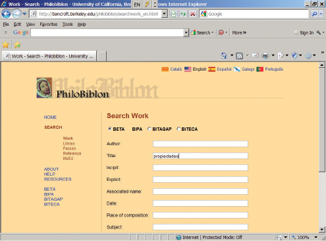The height and width of the screenshot is (241, 326).
Task: Expand the address bar URL dropdown
Action: coord(164,14)
